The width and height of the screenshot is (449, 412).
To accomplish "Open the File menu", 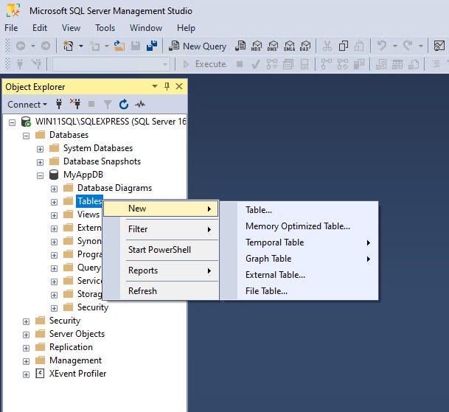I will (x=11, y=28).
